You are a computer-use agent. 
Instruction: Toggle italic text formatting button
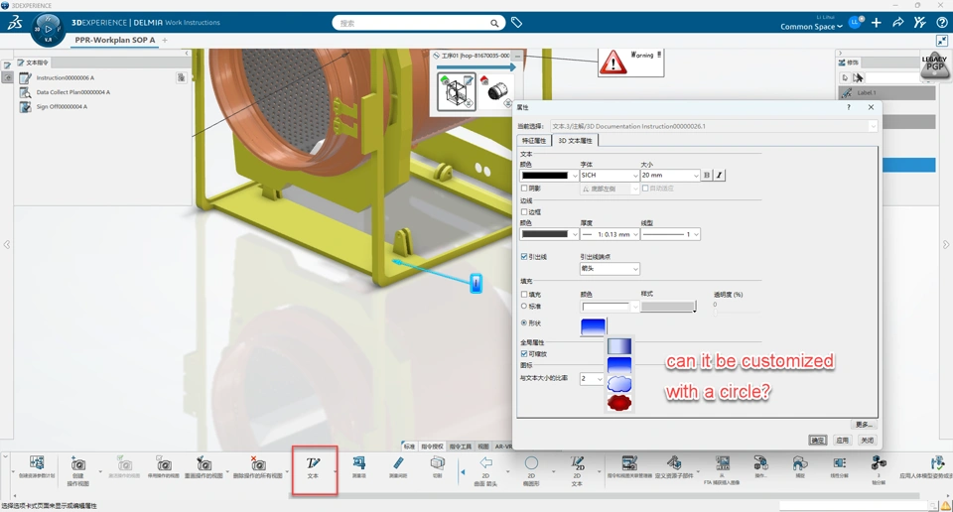719,175
